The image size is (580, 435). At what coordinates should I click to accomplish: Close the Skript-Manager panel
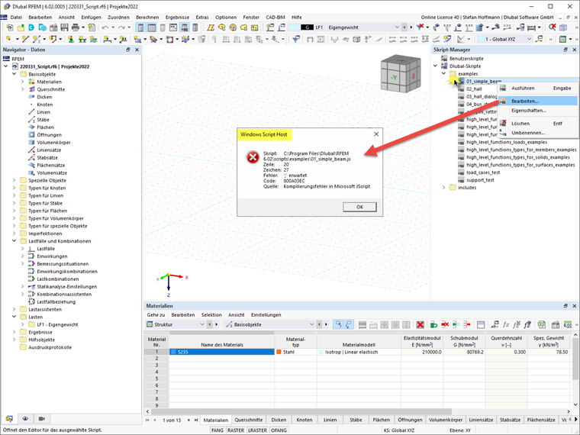(x=575, y=50)
